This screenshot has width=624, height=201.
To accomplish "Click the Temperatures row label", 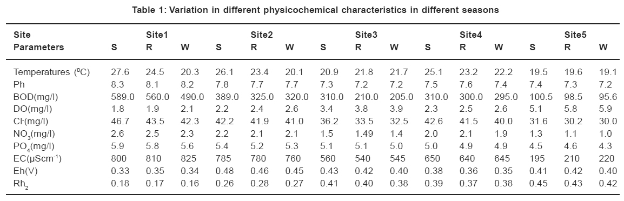I will coord(52,72).
